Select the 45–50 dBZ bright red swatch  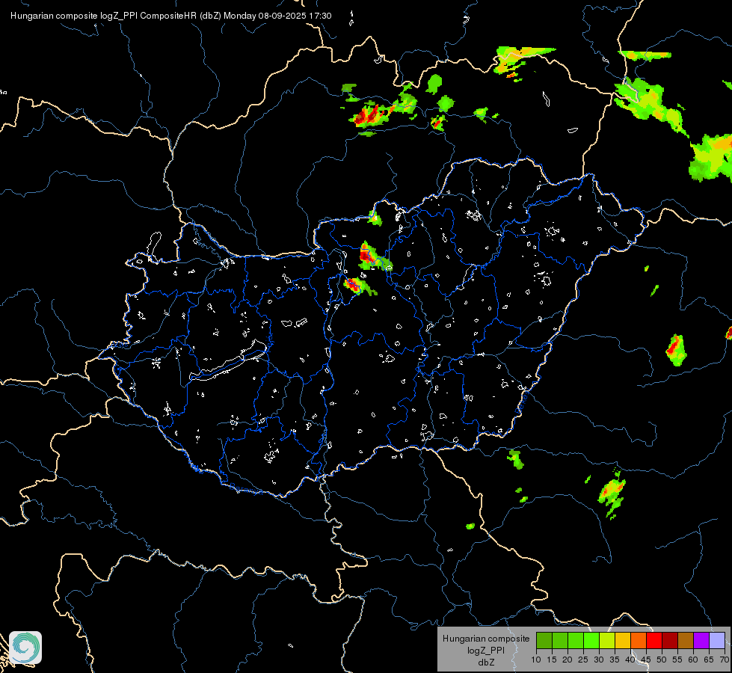click(654, 640)
